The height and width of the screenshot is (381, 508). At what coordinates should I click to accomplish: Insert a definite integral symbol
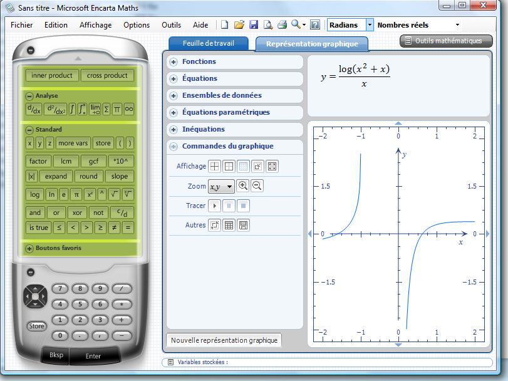tap(82, 109)
